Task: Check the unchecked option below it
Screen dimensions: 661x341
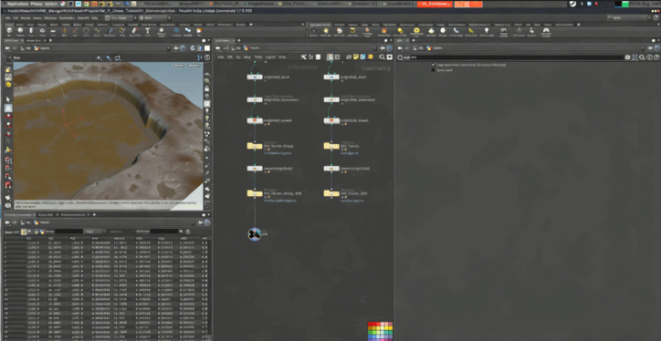Action: pyautogui.click(x=434, y=70)
